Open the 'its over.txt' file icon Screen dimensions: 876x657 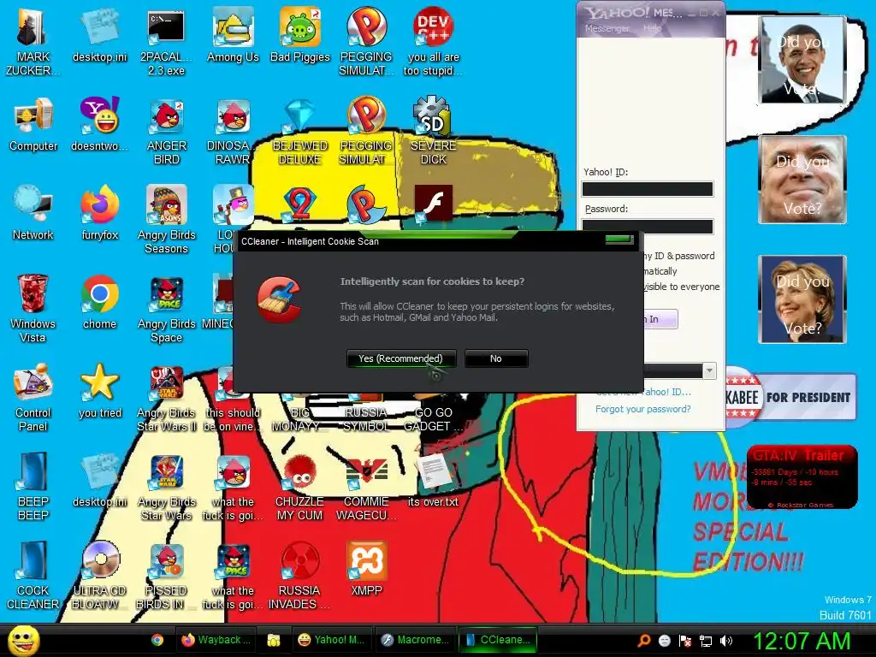pos(434,480)
